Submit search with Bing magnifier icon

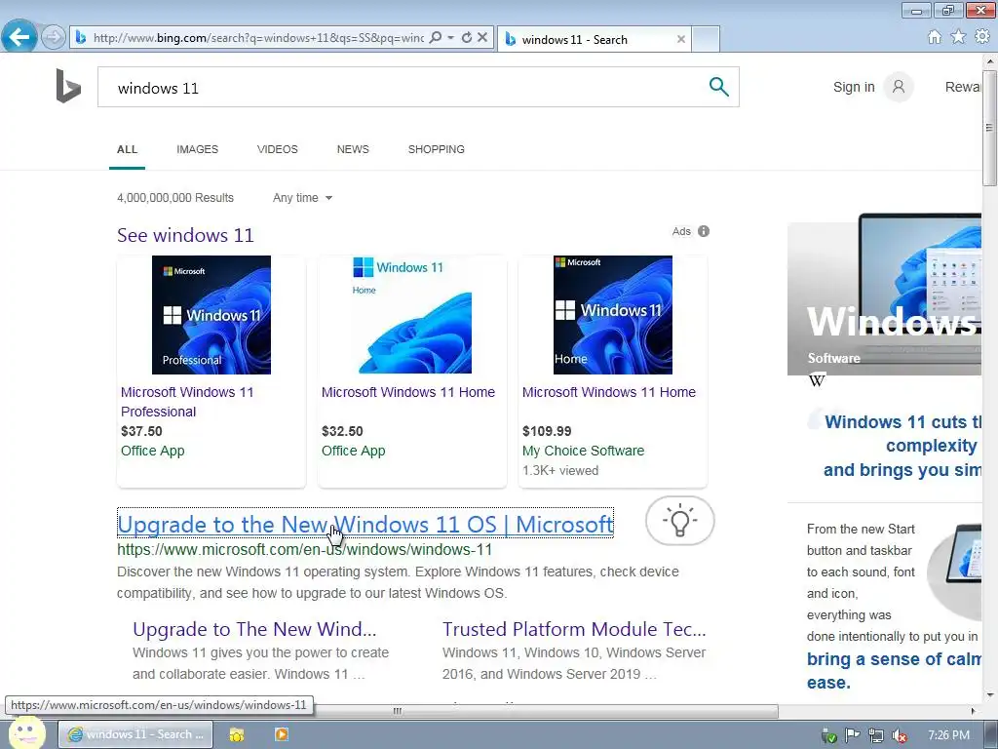[718, 87]
